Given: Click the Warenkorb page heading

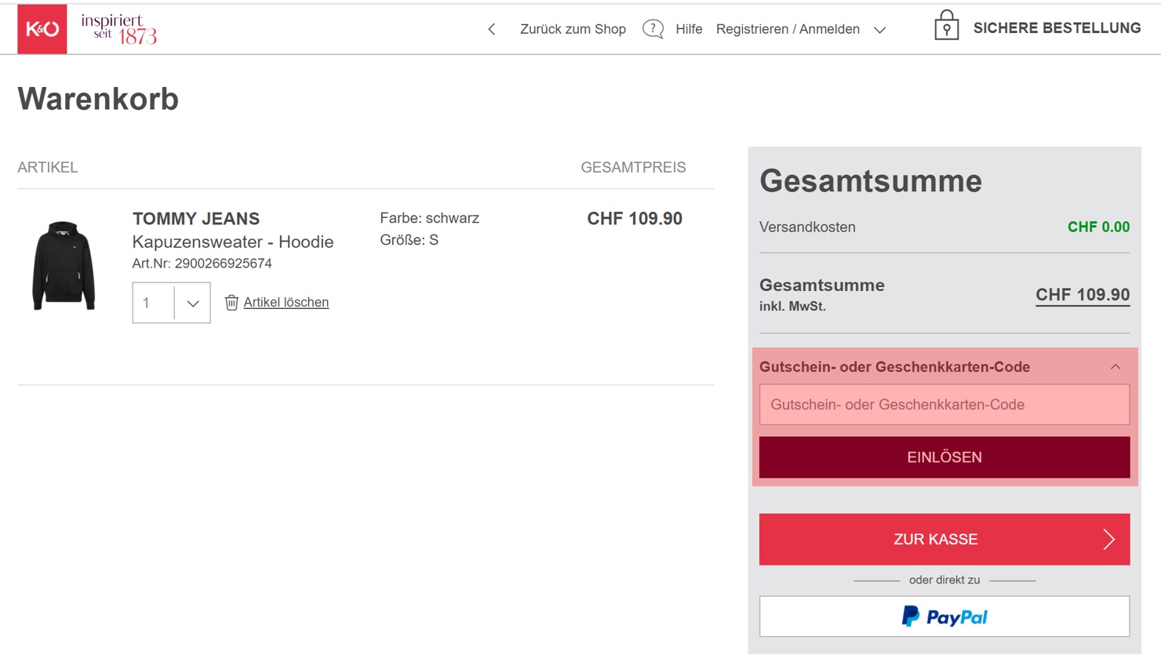Looking at the screenshot, I should click(98, 99).
